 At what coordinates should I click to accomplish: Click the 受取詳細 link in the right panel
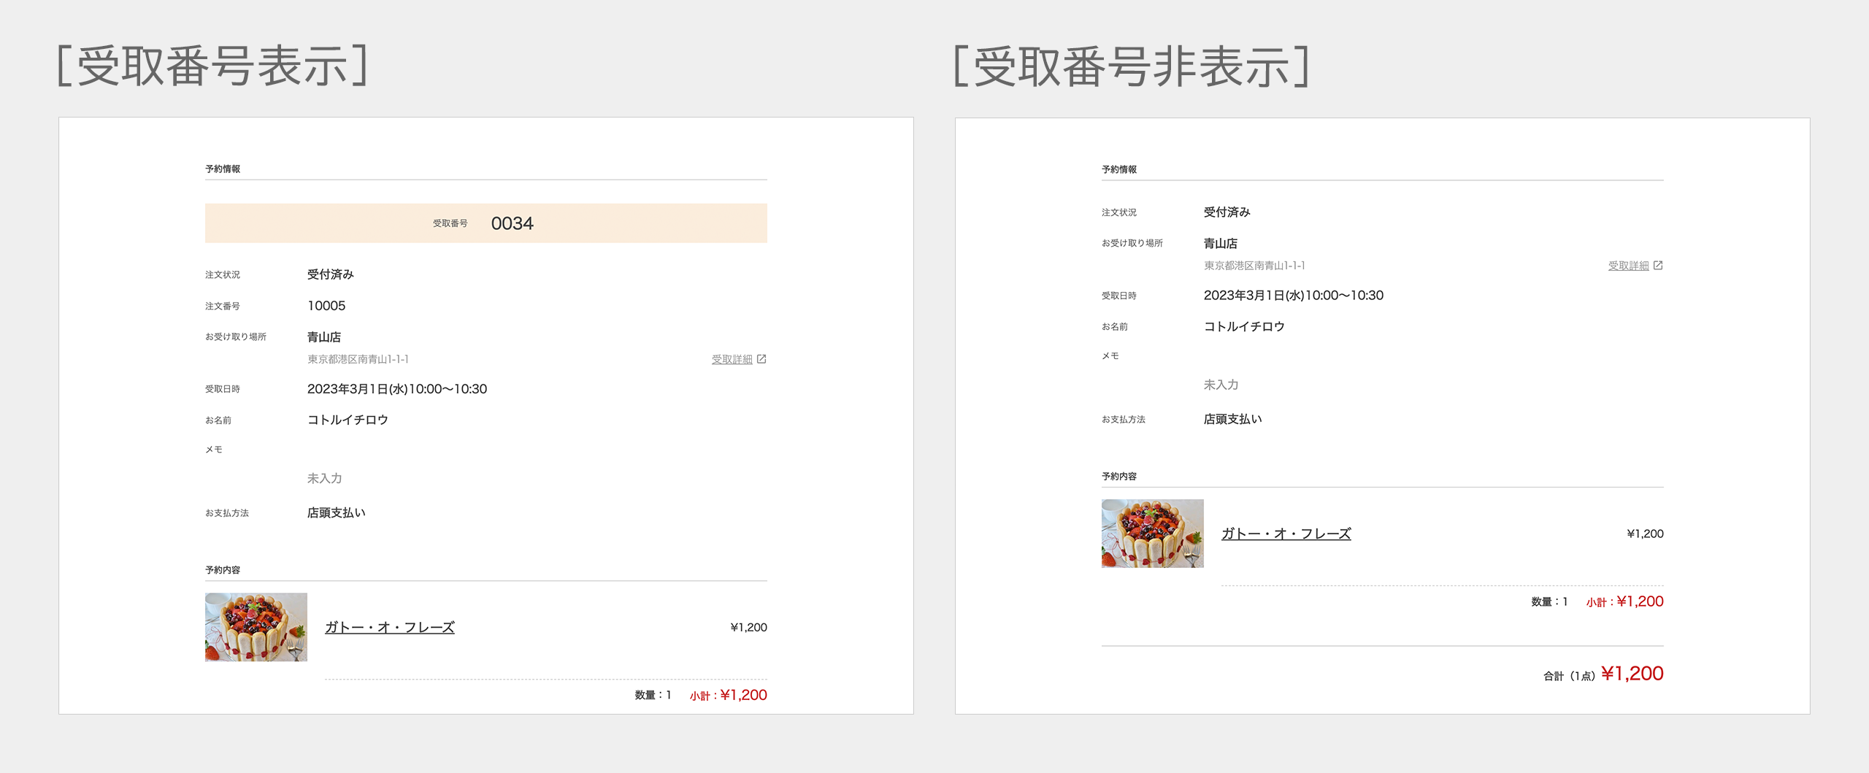(x=1628, y=266)
